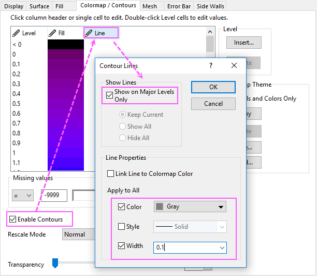Image resolution: width=317 pixels, height=276 pixels.
Task: Click the Line column pencil icon
Action: [89, 33]
